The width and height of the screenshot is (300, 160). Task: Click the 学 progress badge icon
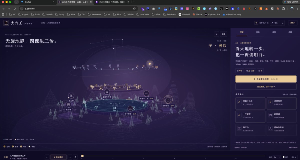pyautogui.click(x=256, y=23)
